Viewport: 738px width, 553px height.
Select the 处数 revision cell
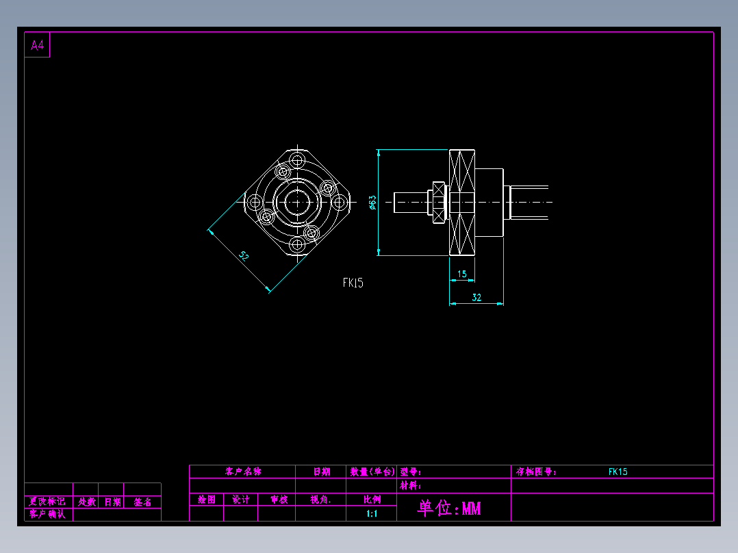[87, 502]
